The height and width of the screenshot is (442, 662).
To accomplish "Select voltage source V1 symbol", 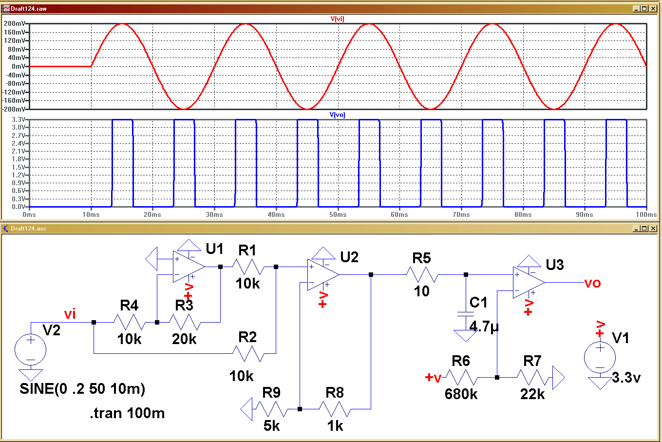I will (x=600, y=358).
